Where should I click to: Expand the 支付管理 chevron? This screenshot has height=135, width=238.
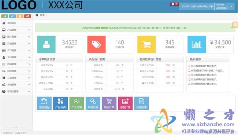(29, 51)
